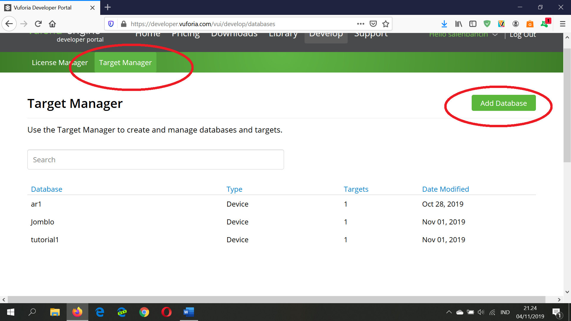Viewport: 571px width, 321px height.
Task: Open the volume control in system tray
Action: 481,312
